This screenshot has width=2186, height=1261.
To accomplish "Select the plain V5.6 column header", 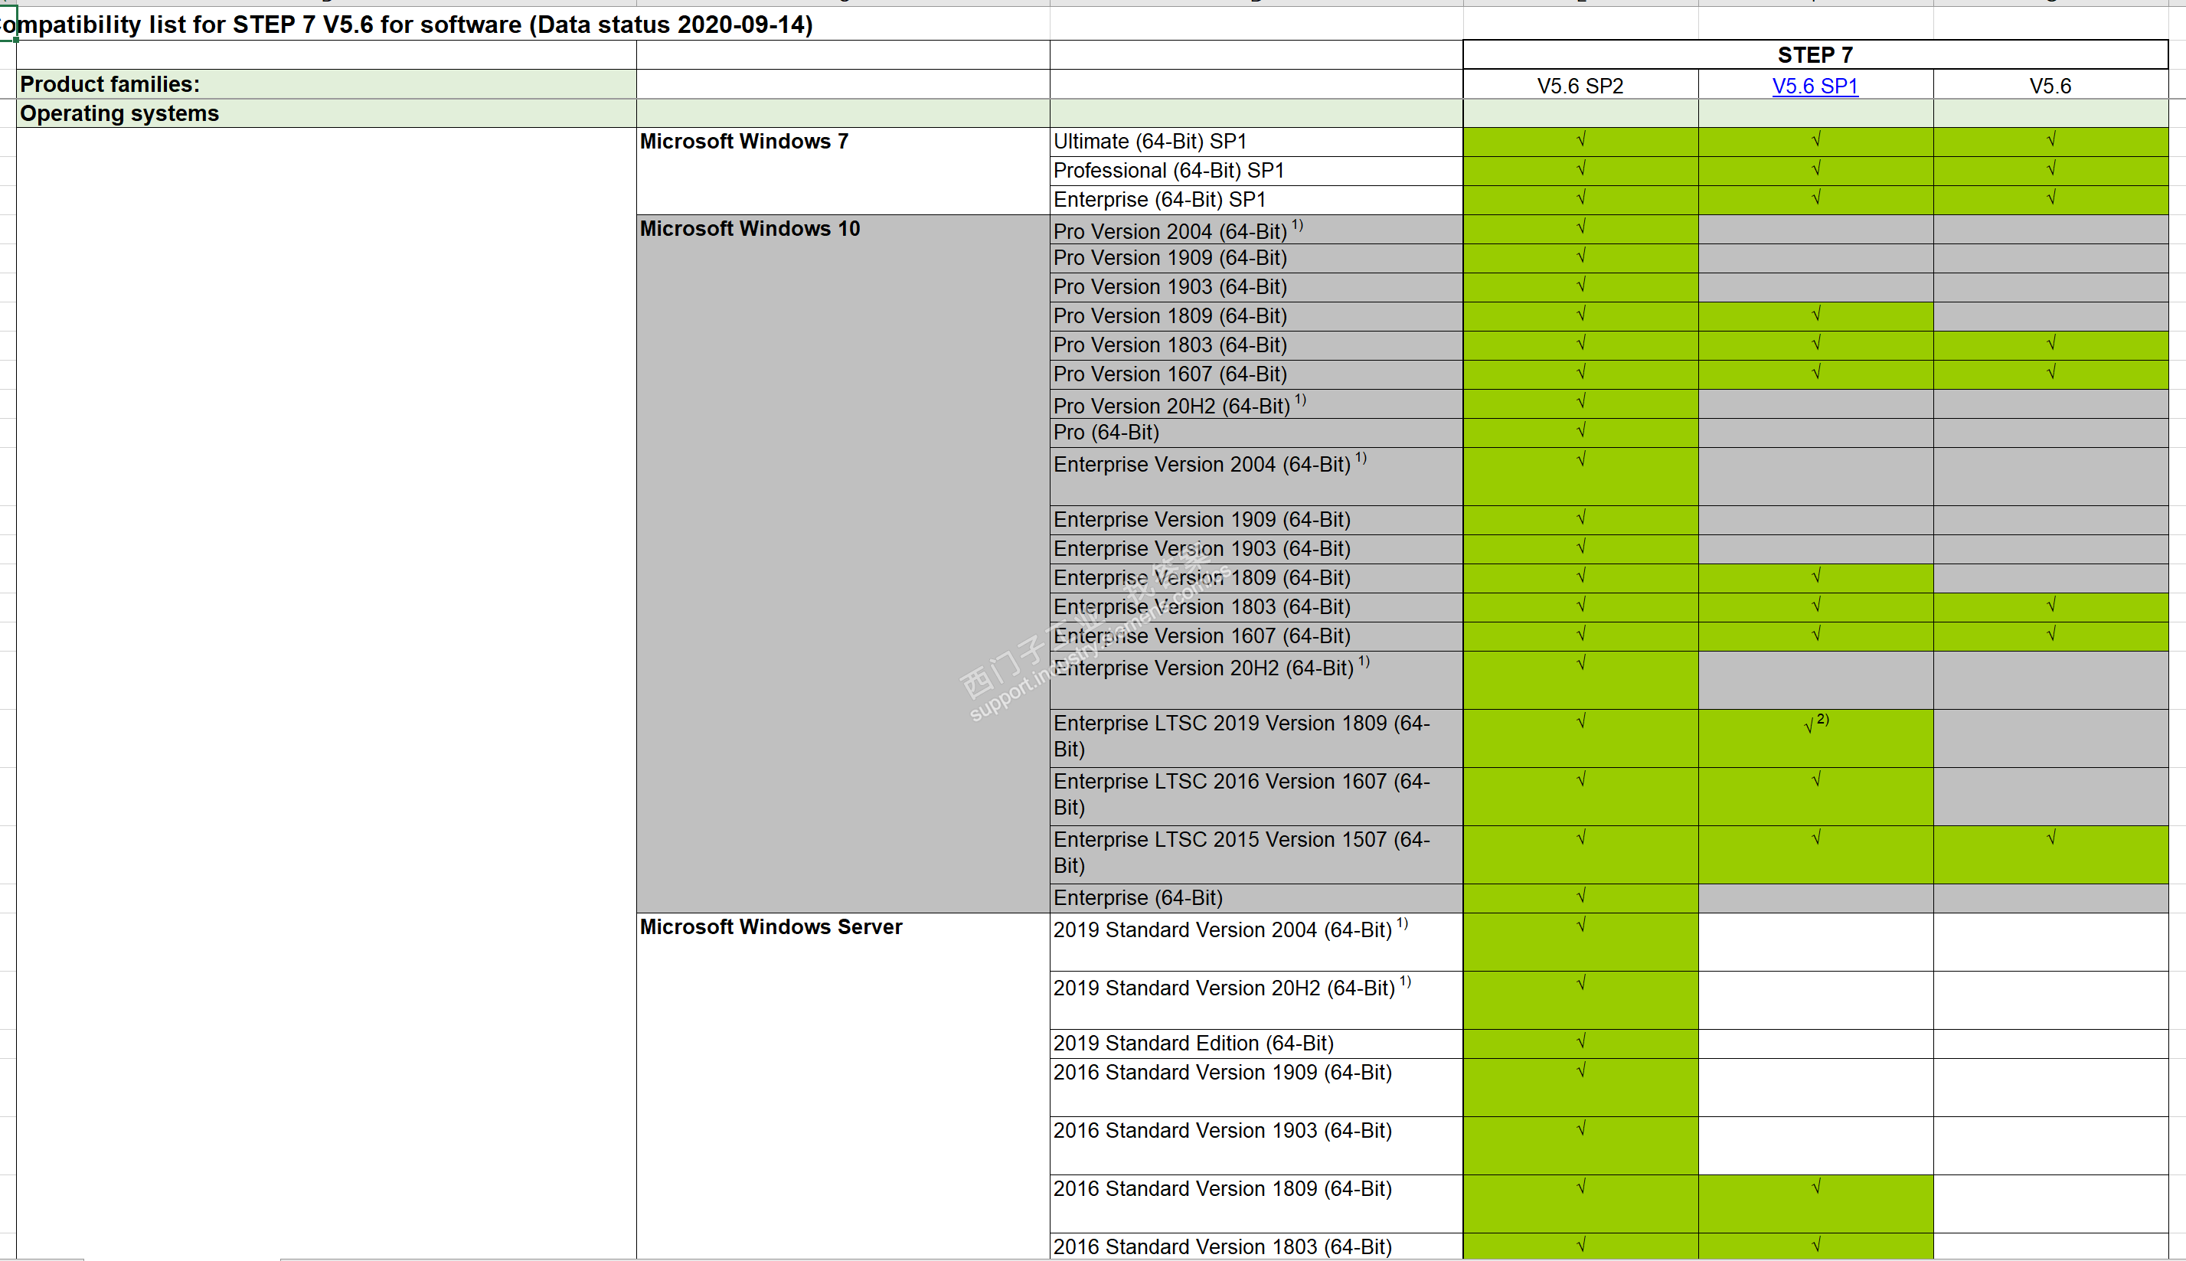I will coord(2050,86).
